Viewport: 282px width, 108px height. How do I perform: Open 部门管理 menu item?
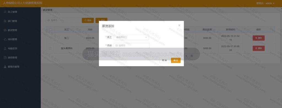(x=20, y=21)
